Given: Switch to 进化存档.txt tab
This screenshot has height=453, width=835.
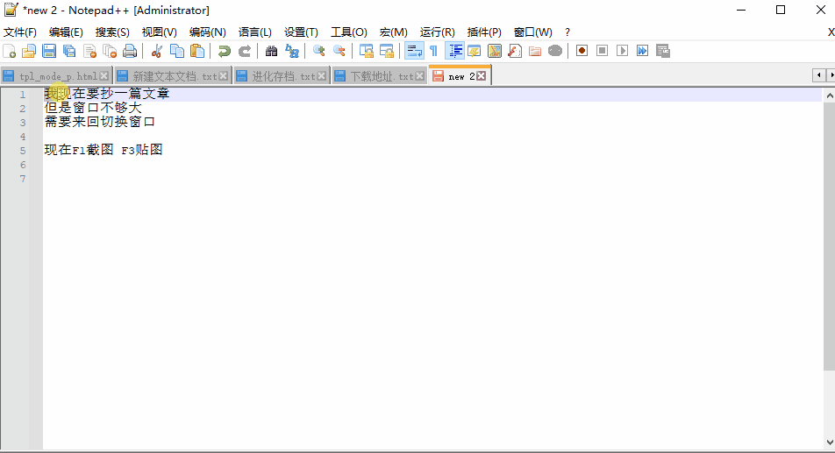Looking at the screenshot, I should 283,76.
